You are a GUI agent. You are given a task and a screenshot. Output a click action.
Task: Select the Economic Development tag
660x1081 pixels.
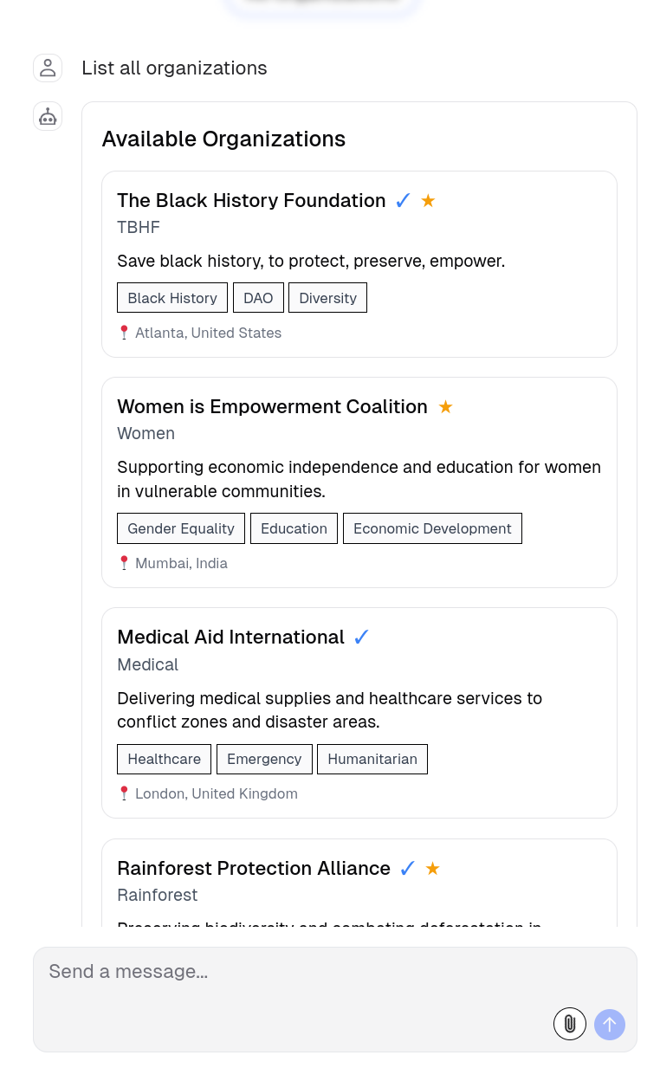432,528
